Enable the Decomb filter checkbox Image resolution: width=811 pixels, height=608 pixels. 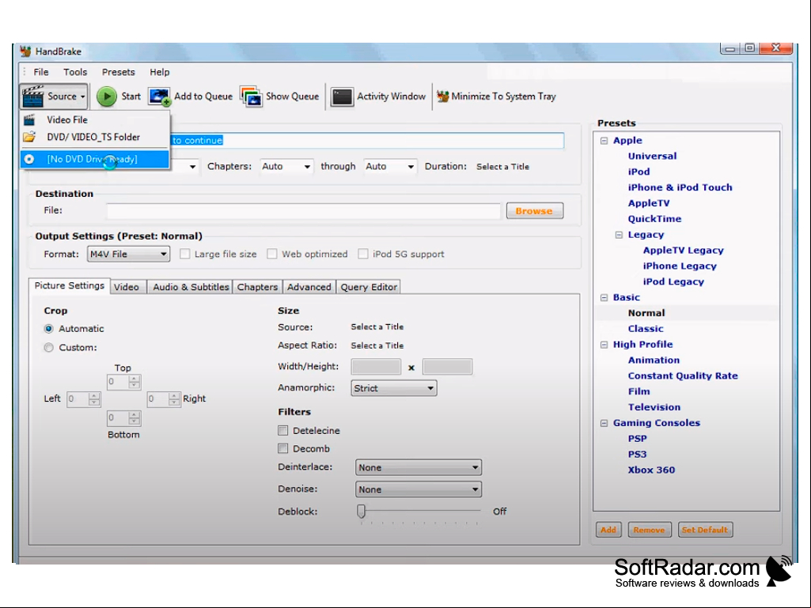tap(283, 448)
